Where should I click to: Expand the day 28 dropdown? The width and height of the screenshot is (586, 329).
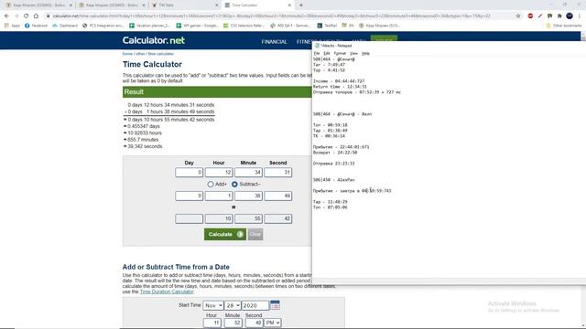tap(233, 305)
